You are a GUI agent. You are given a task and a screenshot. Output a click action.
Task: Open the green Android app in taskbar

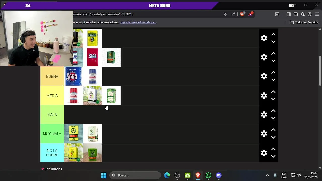(188, 175)
